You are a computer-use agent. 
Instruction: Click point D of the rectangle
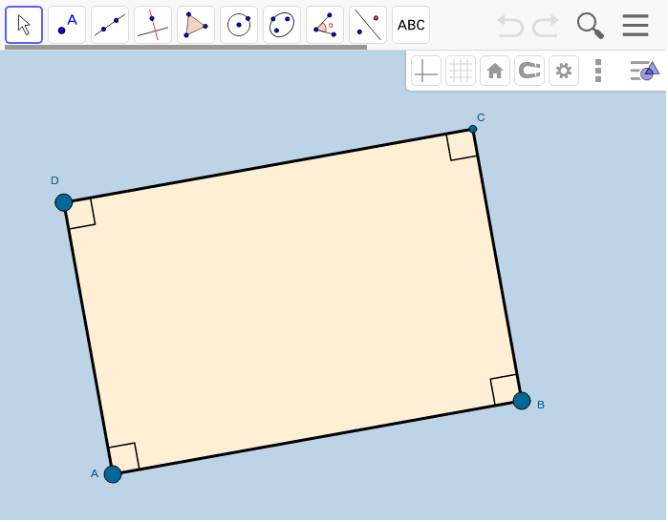pyautogui.click(x=64, y=202)
